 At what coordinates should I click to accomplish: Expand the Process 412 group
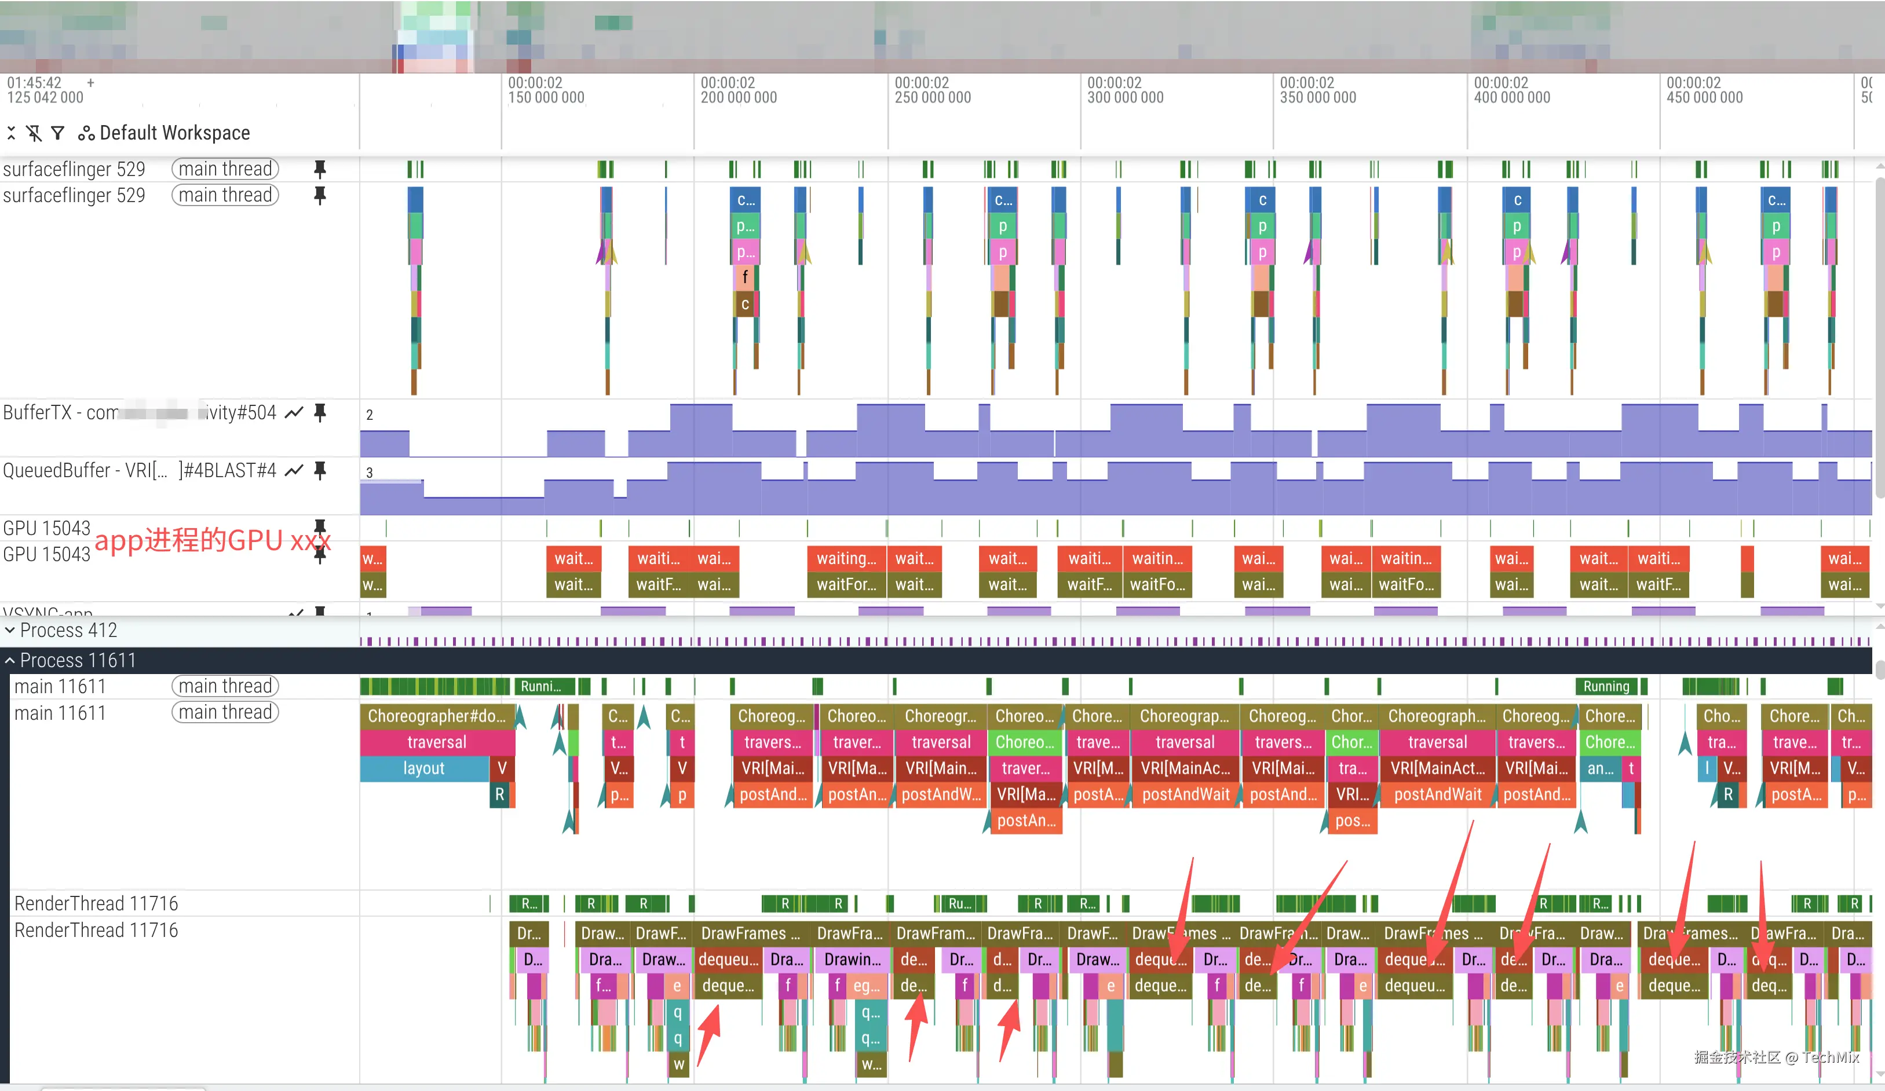pyautogui.click(x=10, y=631)
